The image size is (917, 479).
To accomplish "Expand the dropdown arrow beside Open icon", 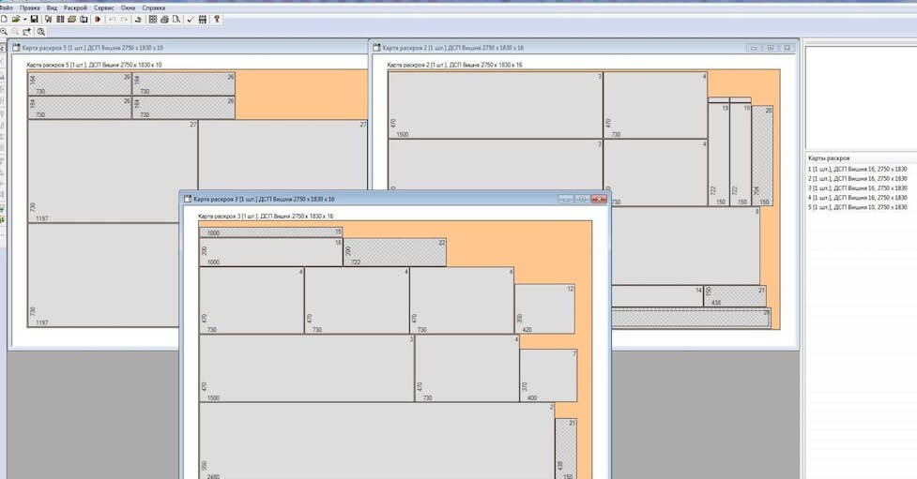I will pos(24,19).
